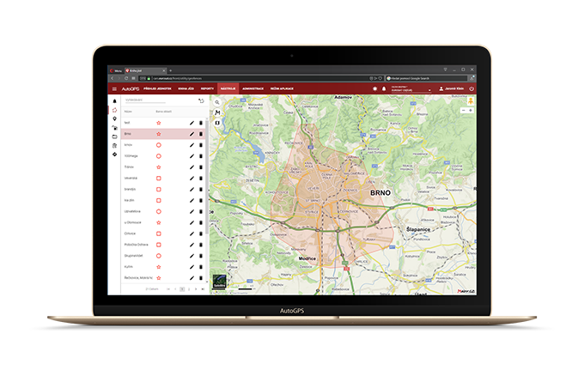Delete the test geofence row
The width and height of the screenshot is (584, 376).
point(201,123)
